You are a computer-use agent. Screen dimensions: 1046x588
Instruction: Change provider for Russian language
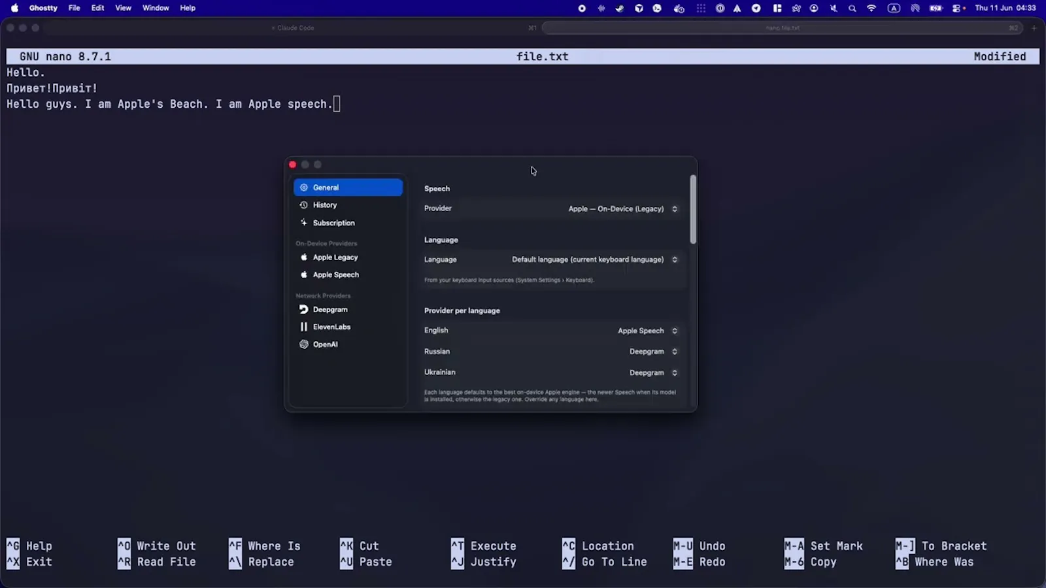[x=653, y=351]
